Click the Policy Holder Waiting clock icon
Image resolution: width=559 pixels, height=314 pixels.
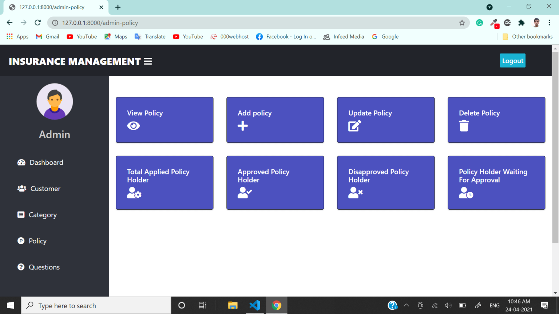tap(466, 193)
